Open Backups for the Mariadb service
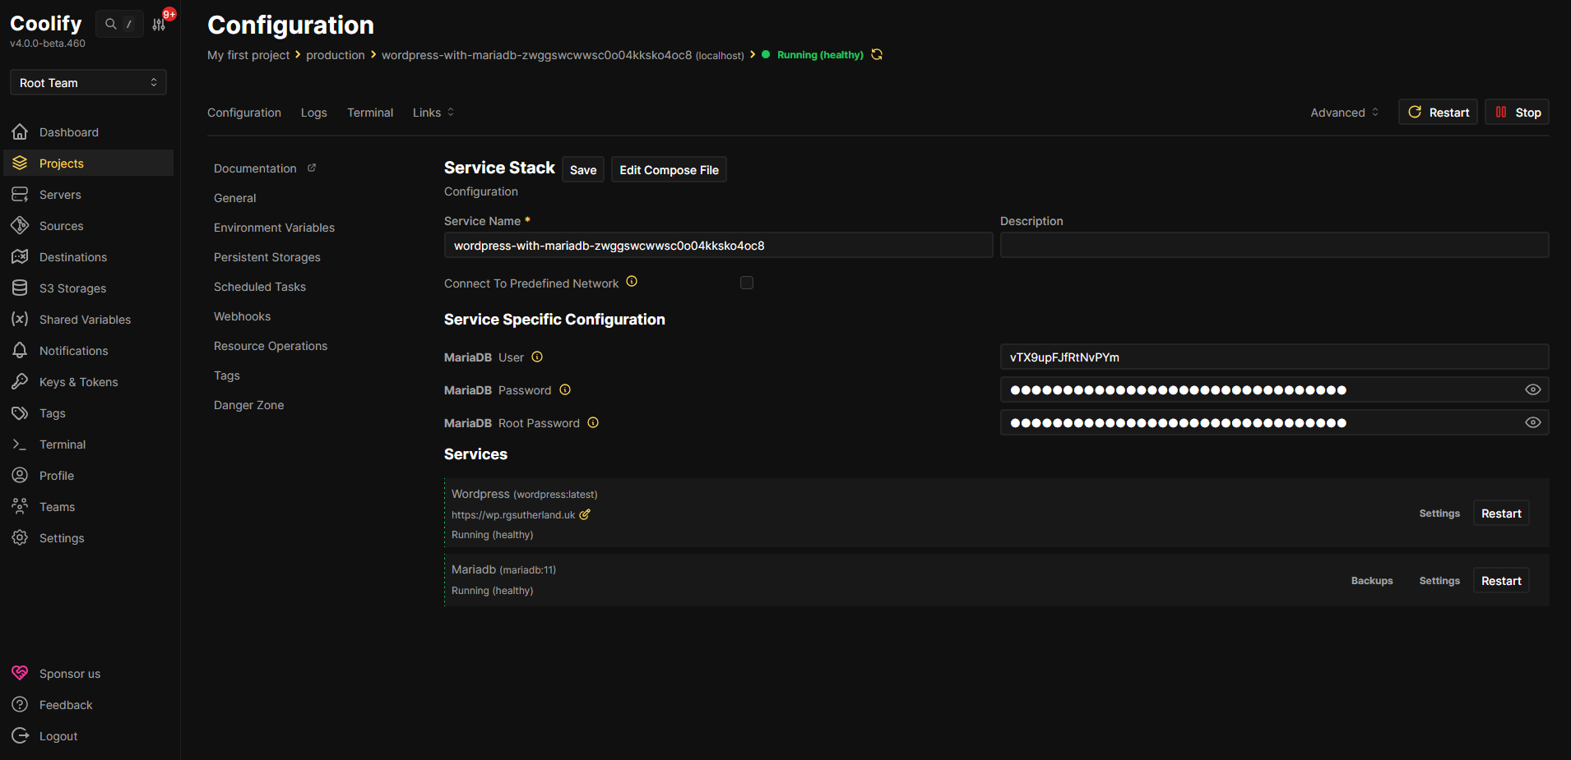1571x760 pixels. (1372, 581)
